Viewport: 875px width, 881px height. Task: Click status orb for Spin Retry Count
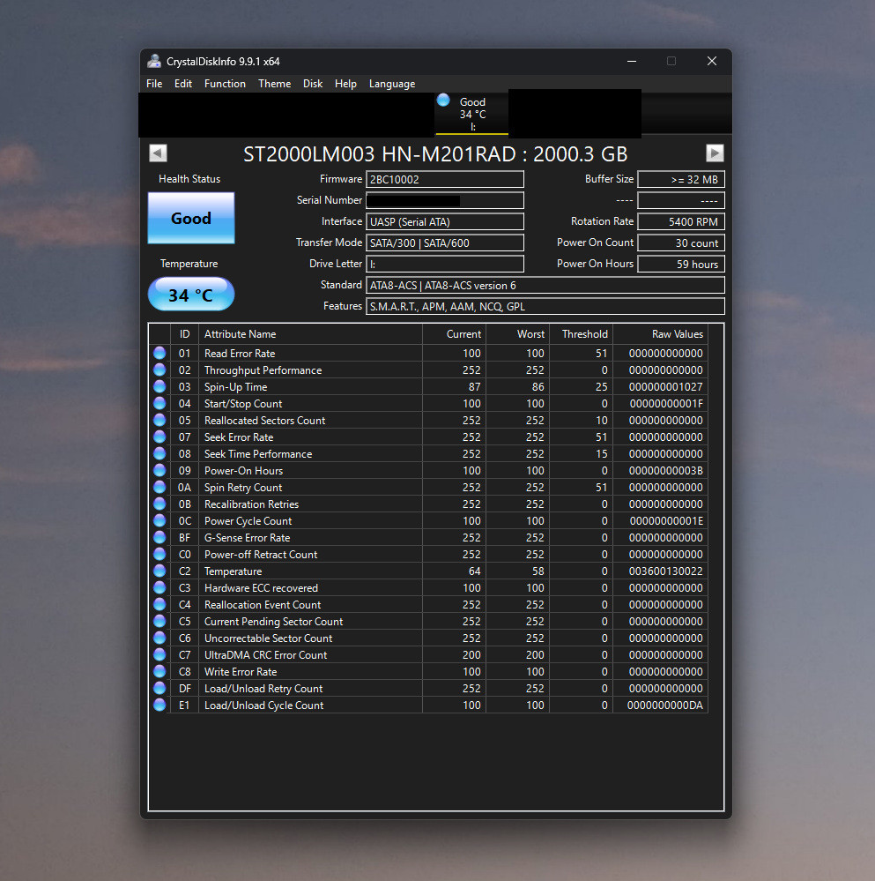[159, 487]
